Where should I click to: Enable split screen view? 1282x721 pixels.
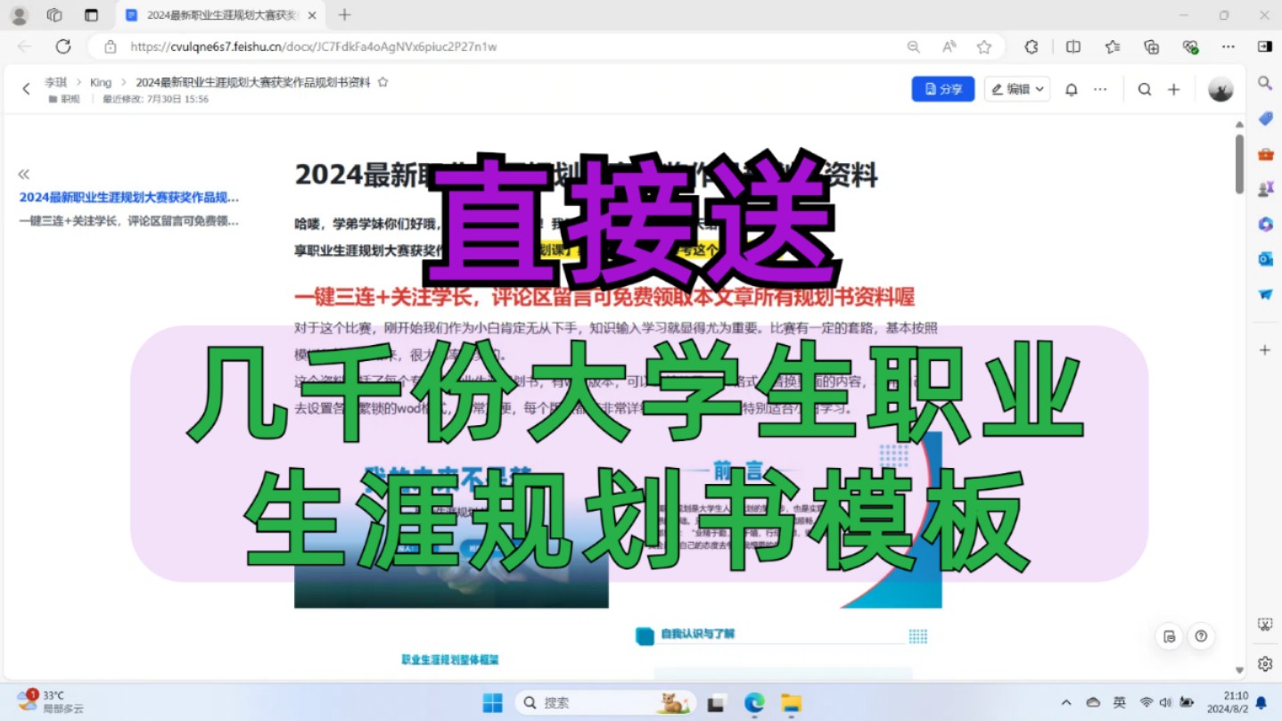(1073, 46)
